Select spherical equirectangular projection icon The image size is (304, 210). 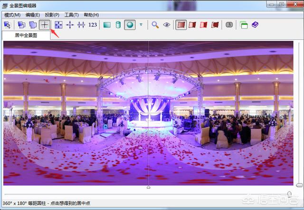point(130,25)
